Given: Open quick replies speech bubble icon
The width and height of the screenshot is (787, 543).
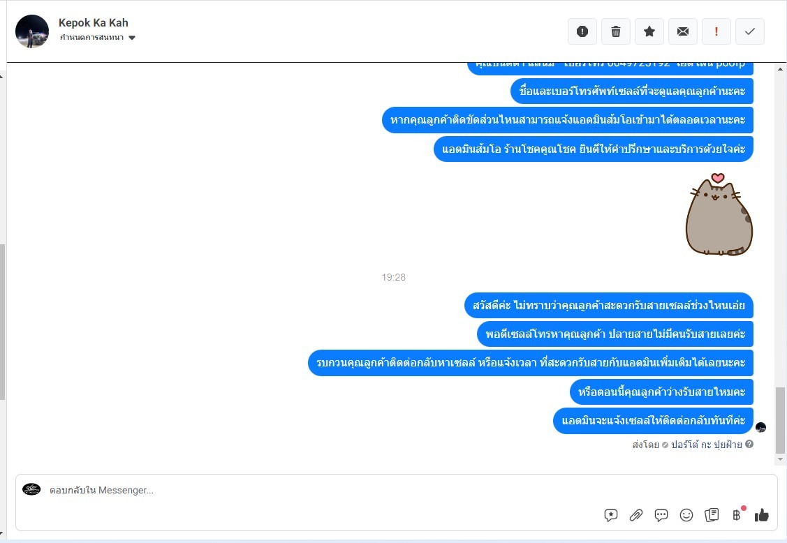Looking at the screenshot, I should (x=661, y=515).
